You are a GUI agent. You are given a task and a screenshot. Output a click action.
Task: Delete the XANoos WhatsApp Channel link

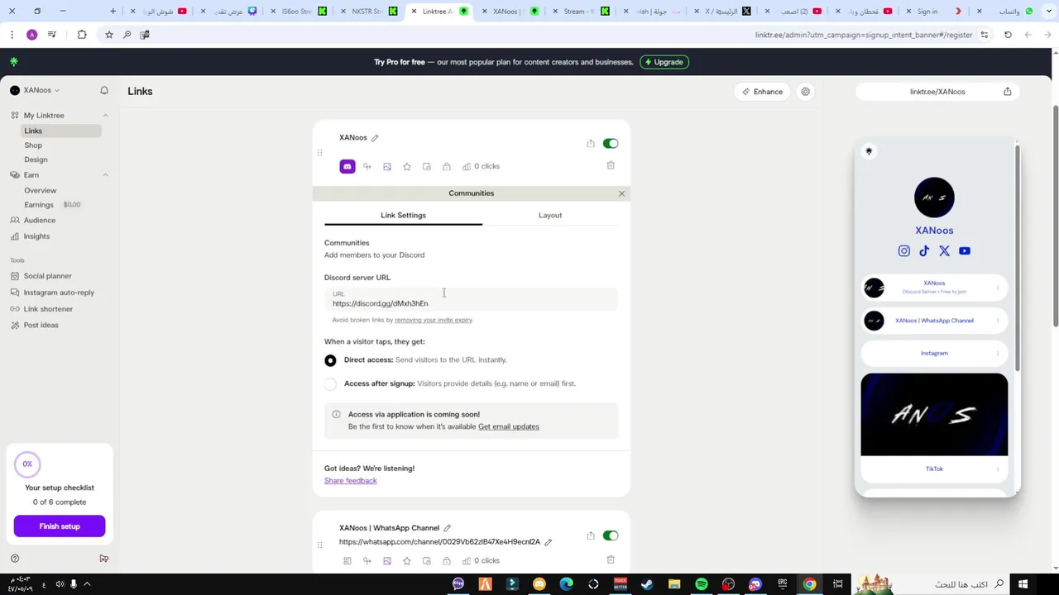[611, 559]
